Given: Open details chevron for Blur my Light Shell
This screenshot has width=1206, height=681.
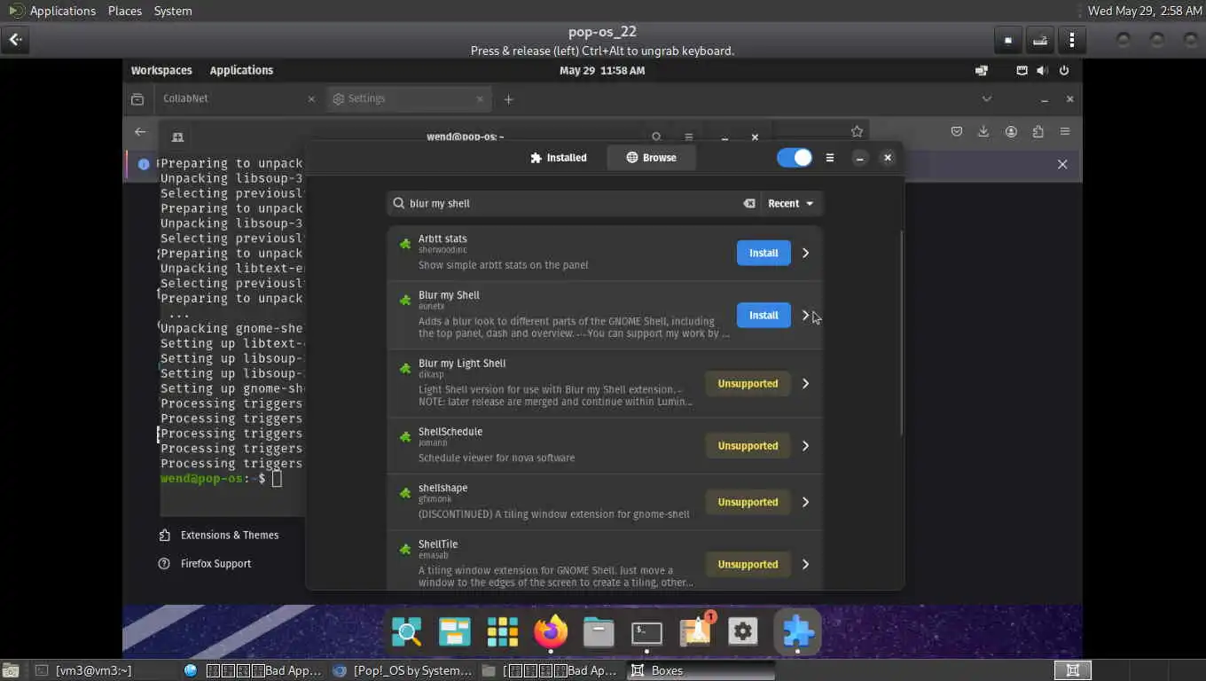Looking at the screenshot, I should 805,384.
